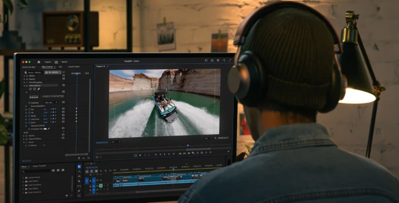
Task: Open the Full playback resolution dropdown
Action: pos(208,138)
